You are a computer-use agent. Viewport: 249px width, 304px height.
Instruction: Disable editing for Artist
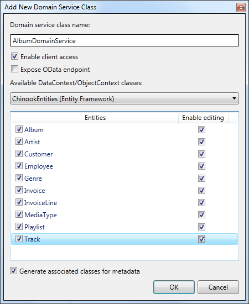(x=201, y=141)
